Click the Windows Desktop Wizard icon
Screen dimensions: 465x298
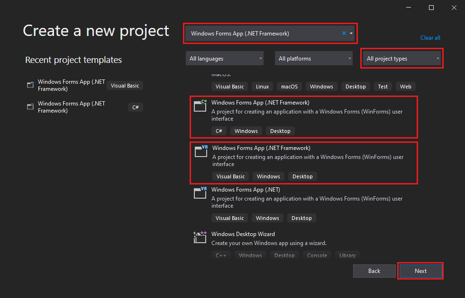point(200,237)
